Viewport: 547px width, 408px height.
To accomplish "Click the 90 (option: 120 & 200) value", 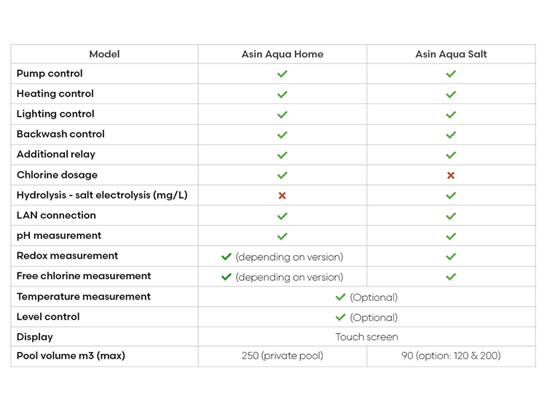I will click(x=451, y=356).
